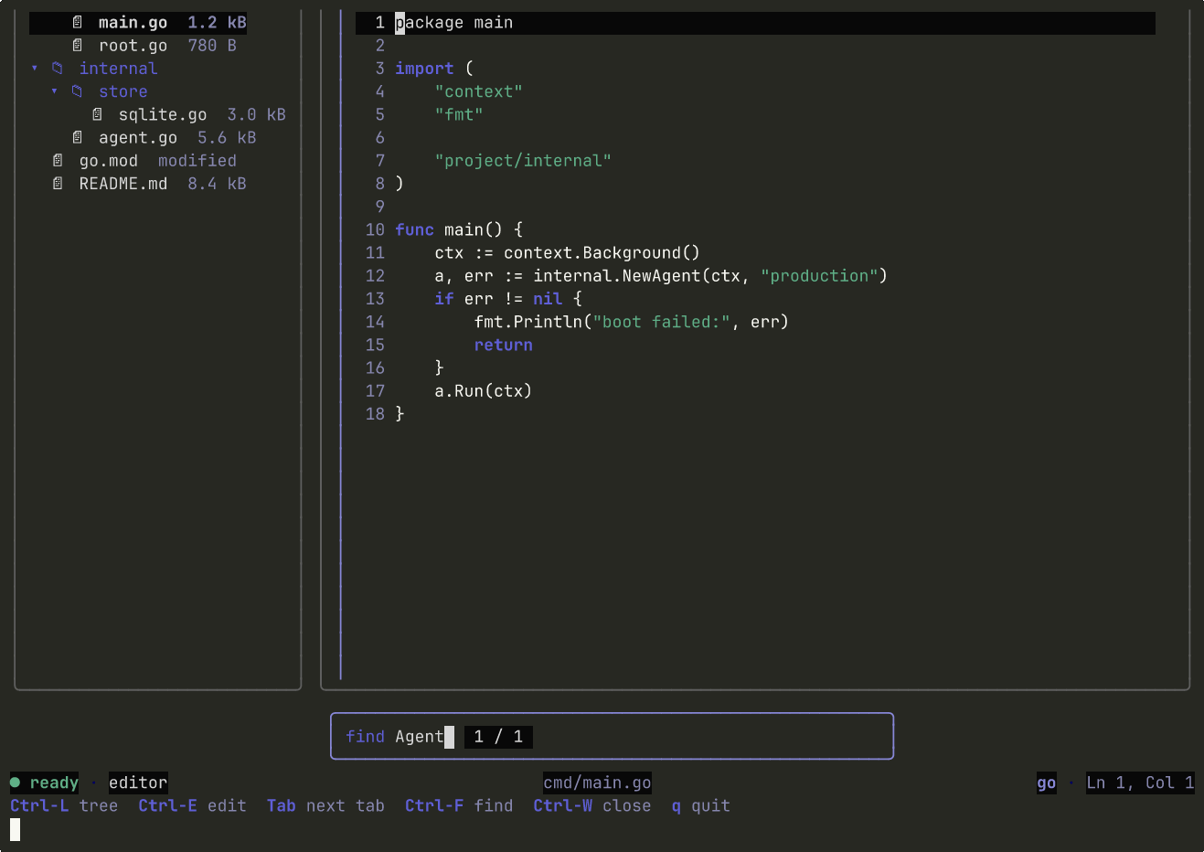Click the ready status text
Viewport: 1204px width, 852px height.
[54, 783]
